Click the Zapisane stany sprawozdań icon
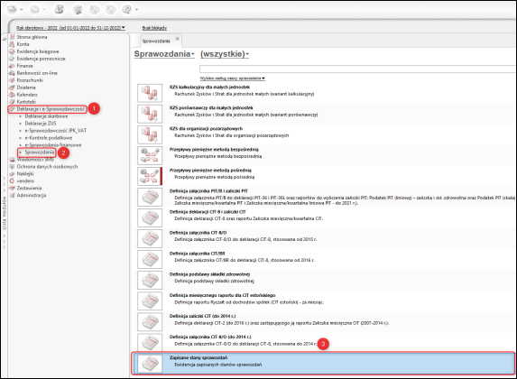 150,363
